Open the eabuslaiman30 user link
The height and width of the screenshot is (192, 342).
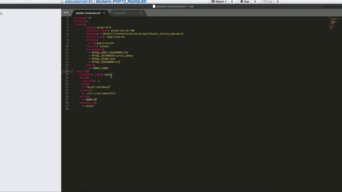(x=79, y=2)
